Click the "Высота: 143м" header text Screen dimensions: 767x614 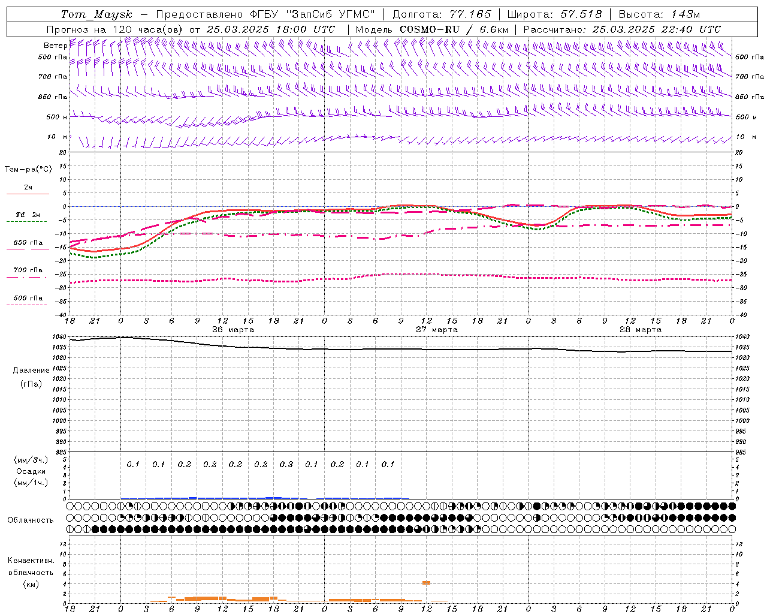(659, 14)
